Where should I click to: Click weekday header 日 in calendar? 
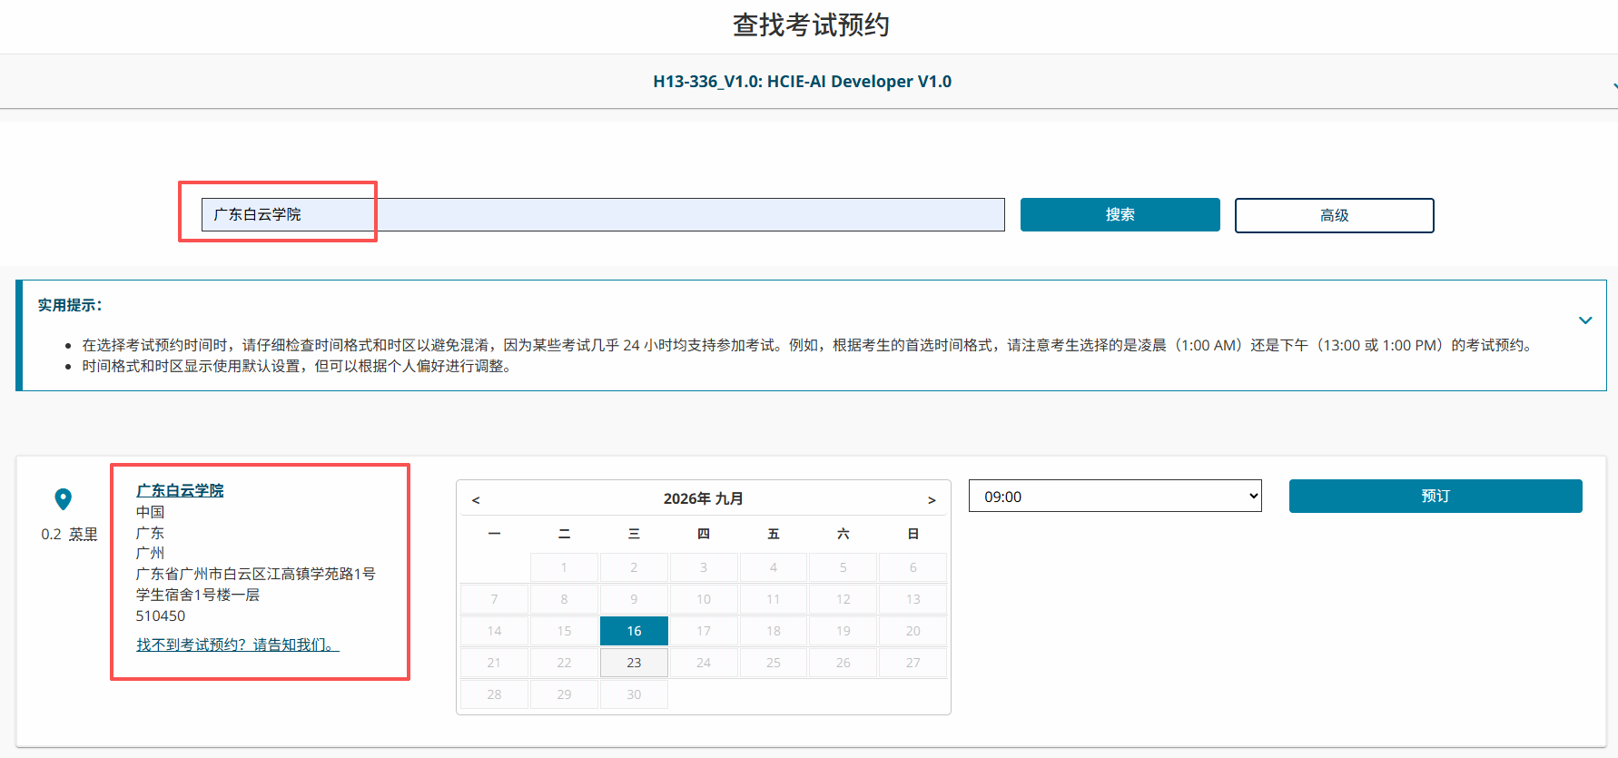[913, 534]
